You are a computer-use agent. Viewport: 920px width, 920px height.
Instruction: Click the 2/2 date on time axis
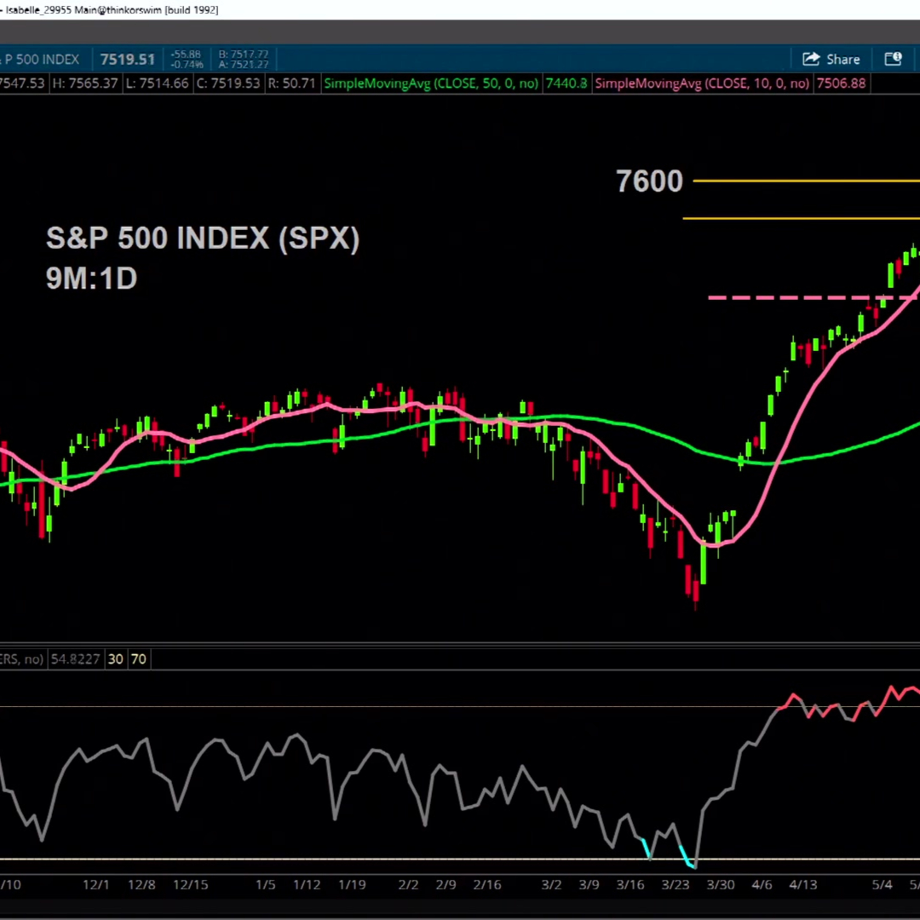(408, 885)
